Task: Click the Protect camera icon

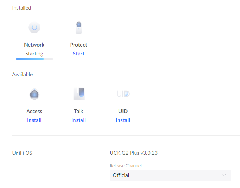Action: (x=78, y=28)
